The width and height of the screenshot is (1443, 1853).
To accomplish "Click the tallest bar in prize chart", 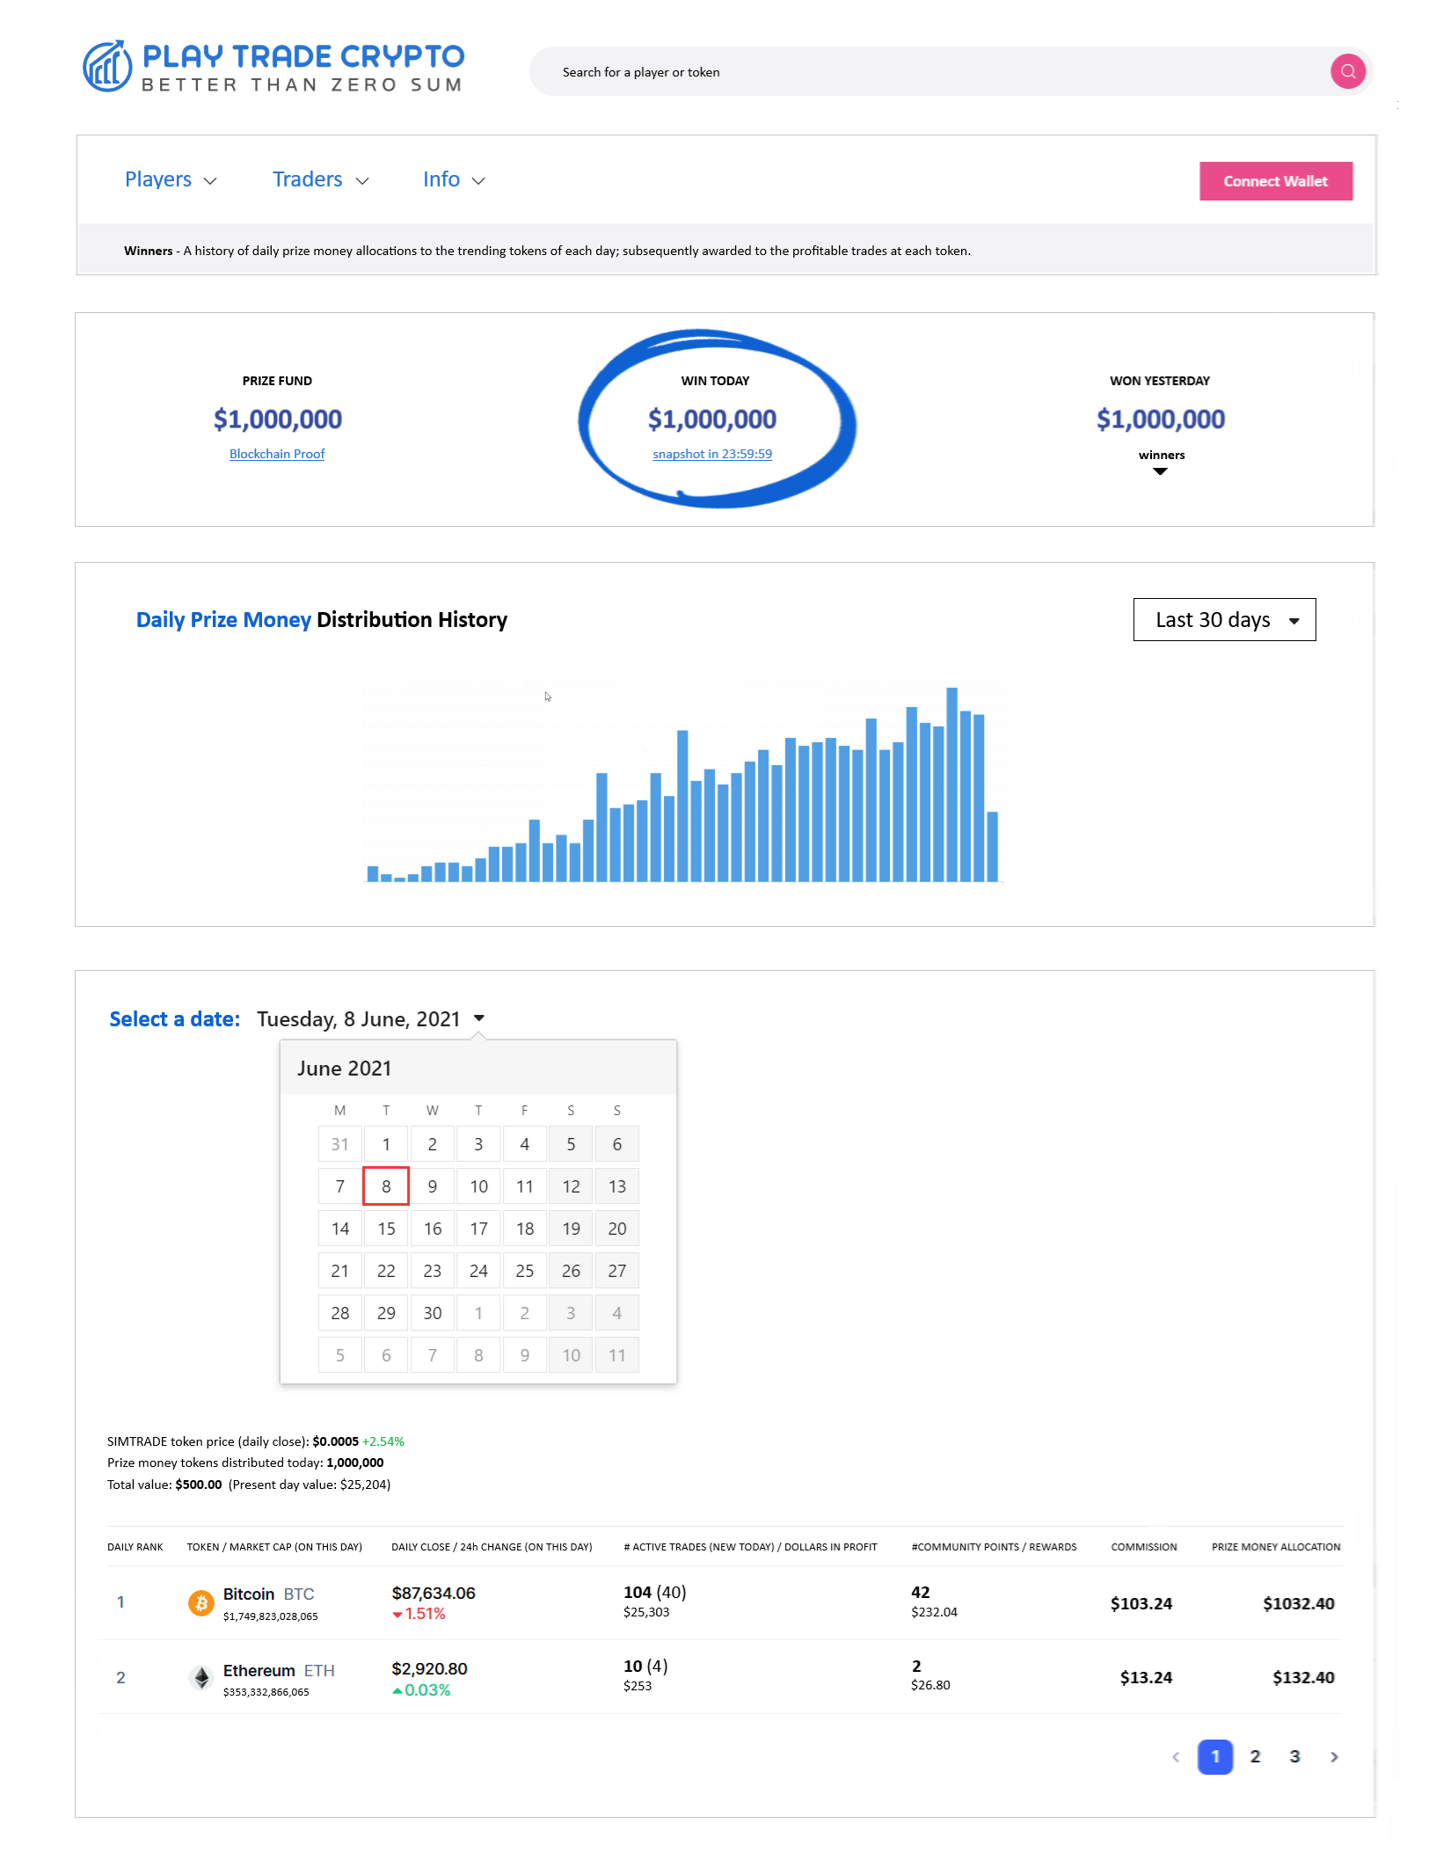I will pyautogui.click(x=951, y=783).
